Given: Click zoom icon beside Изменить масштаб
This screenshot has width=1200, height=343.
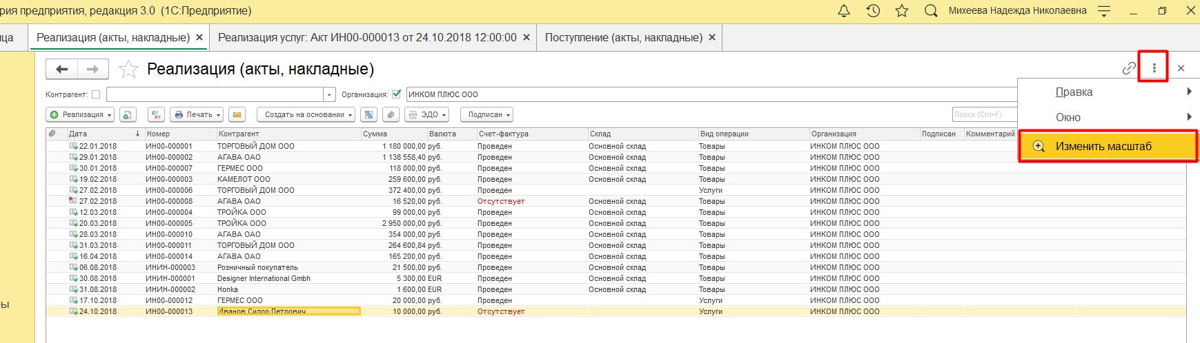Looking at the screenshot, I should 1037,146.
